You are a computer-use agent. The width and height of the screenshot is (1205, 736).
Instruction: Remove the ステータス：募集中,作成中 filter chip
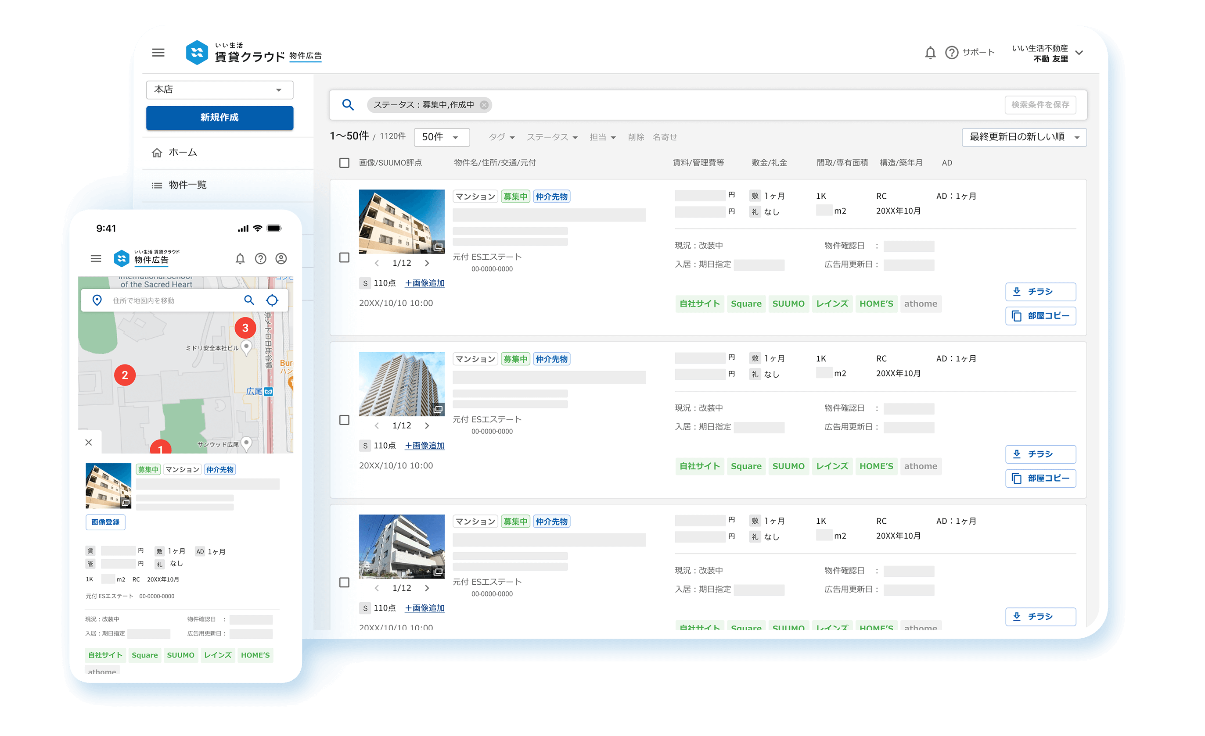tap(484, 104)
